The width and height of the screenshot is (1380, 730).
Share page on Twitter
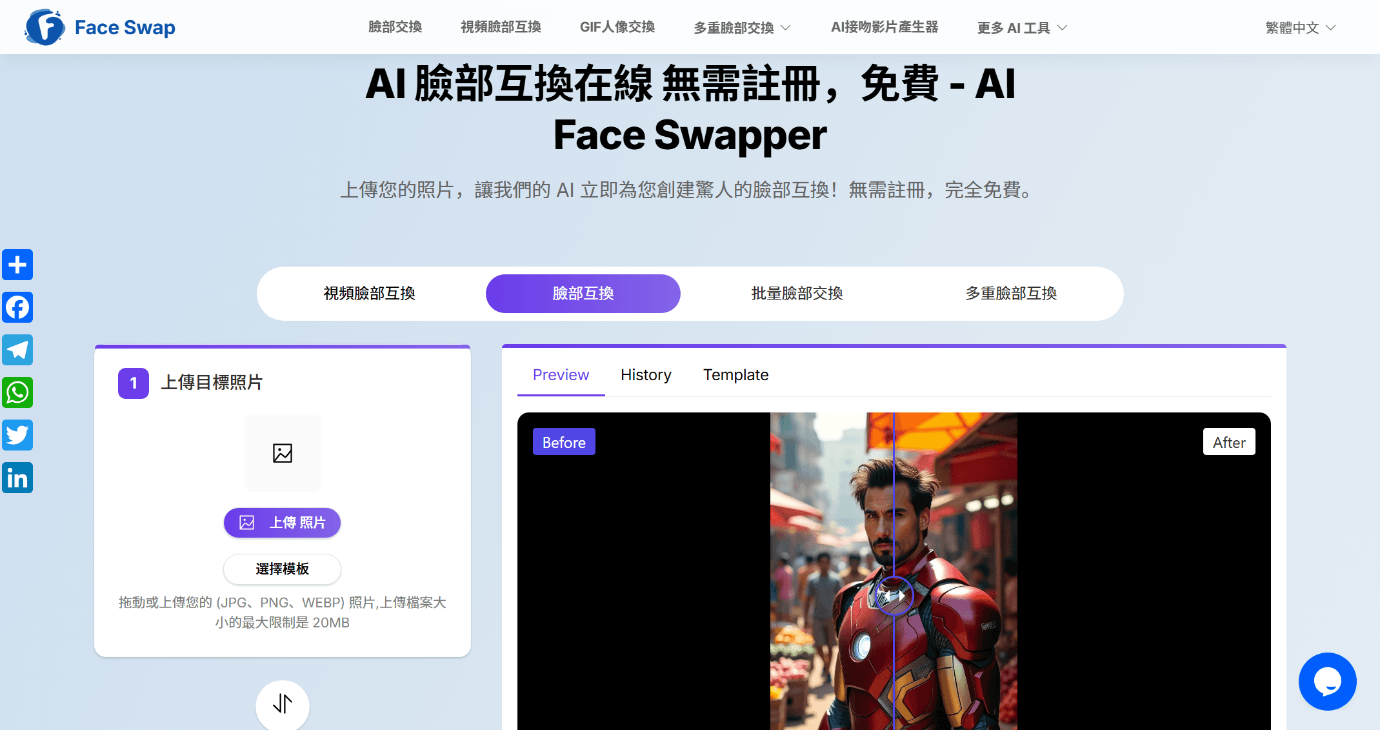[x=17, y=435]
